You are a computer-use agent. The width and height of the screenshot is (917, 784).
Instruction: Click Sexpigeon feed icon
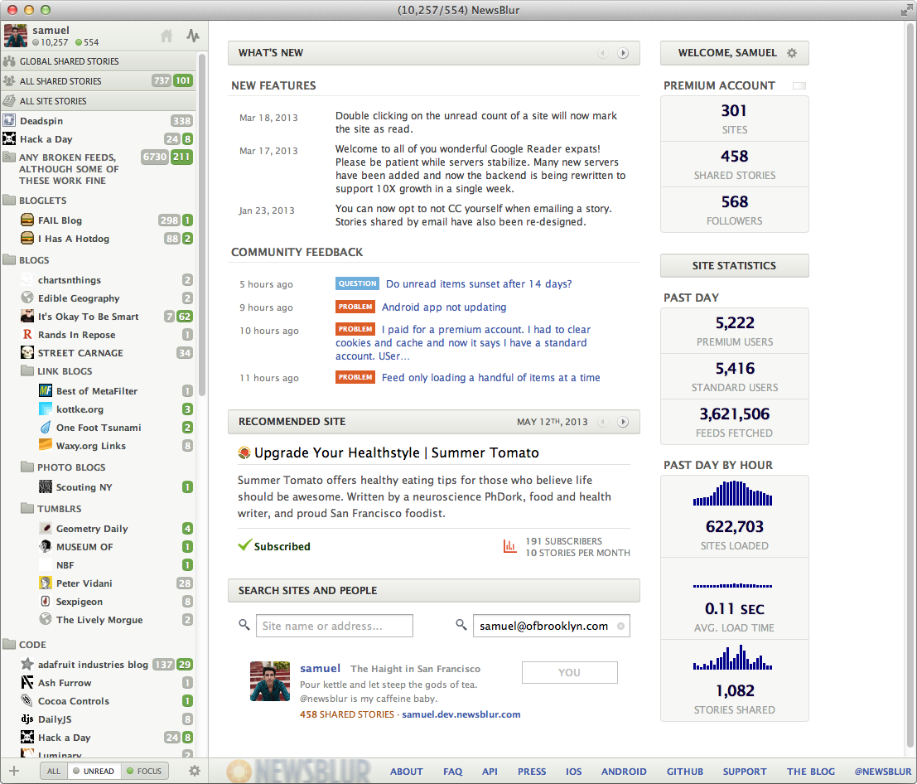click(x=45, y=601)
